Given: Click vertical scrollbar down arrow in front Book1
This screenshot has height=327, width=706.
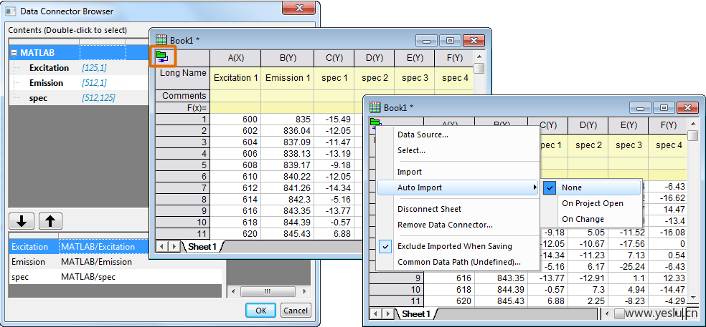Looking at the screenshot, I should coord(693,298).
